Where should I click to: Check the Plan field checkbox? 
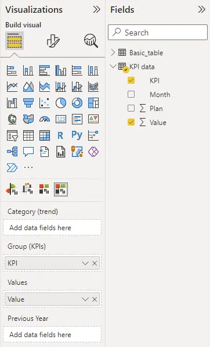[131, 108]
